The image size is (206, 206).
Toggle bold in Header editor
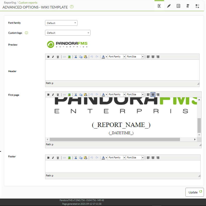(48, 57)
